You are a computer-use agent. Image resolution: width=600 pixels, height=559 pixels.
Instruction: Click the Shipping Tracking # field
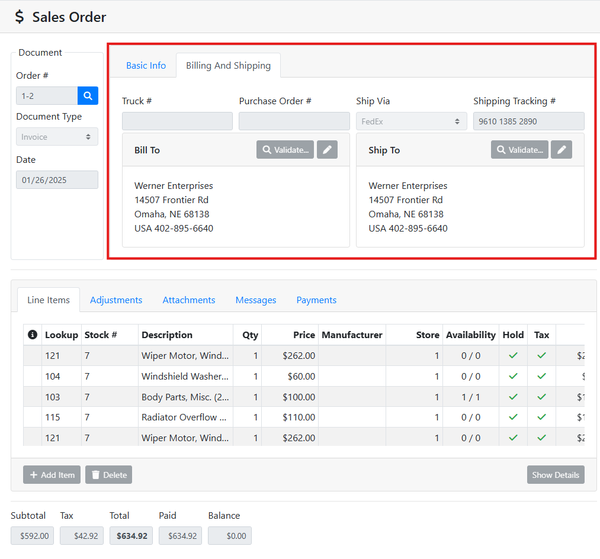coord(528,121)
